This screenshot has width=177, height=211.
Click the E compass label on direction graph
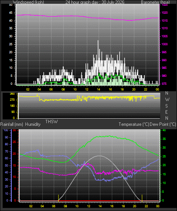166,112
